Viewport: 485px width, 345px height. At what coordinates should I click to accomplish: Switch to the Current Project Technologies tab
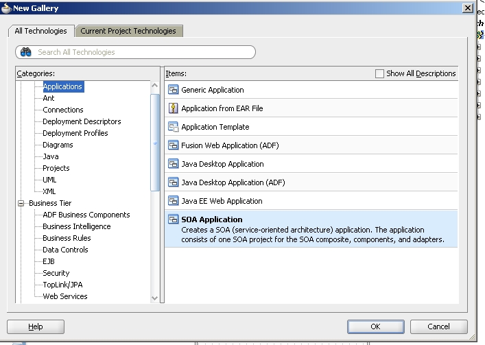(128, 31)
